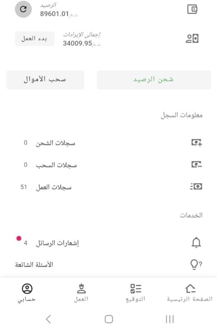
Task: Tap the بدء العمل button
Action: pos(34,39)
